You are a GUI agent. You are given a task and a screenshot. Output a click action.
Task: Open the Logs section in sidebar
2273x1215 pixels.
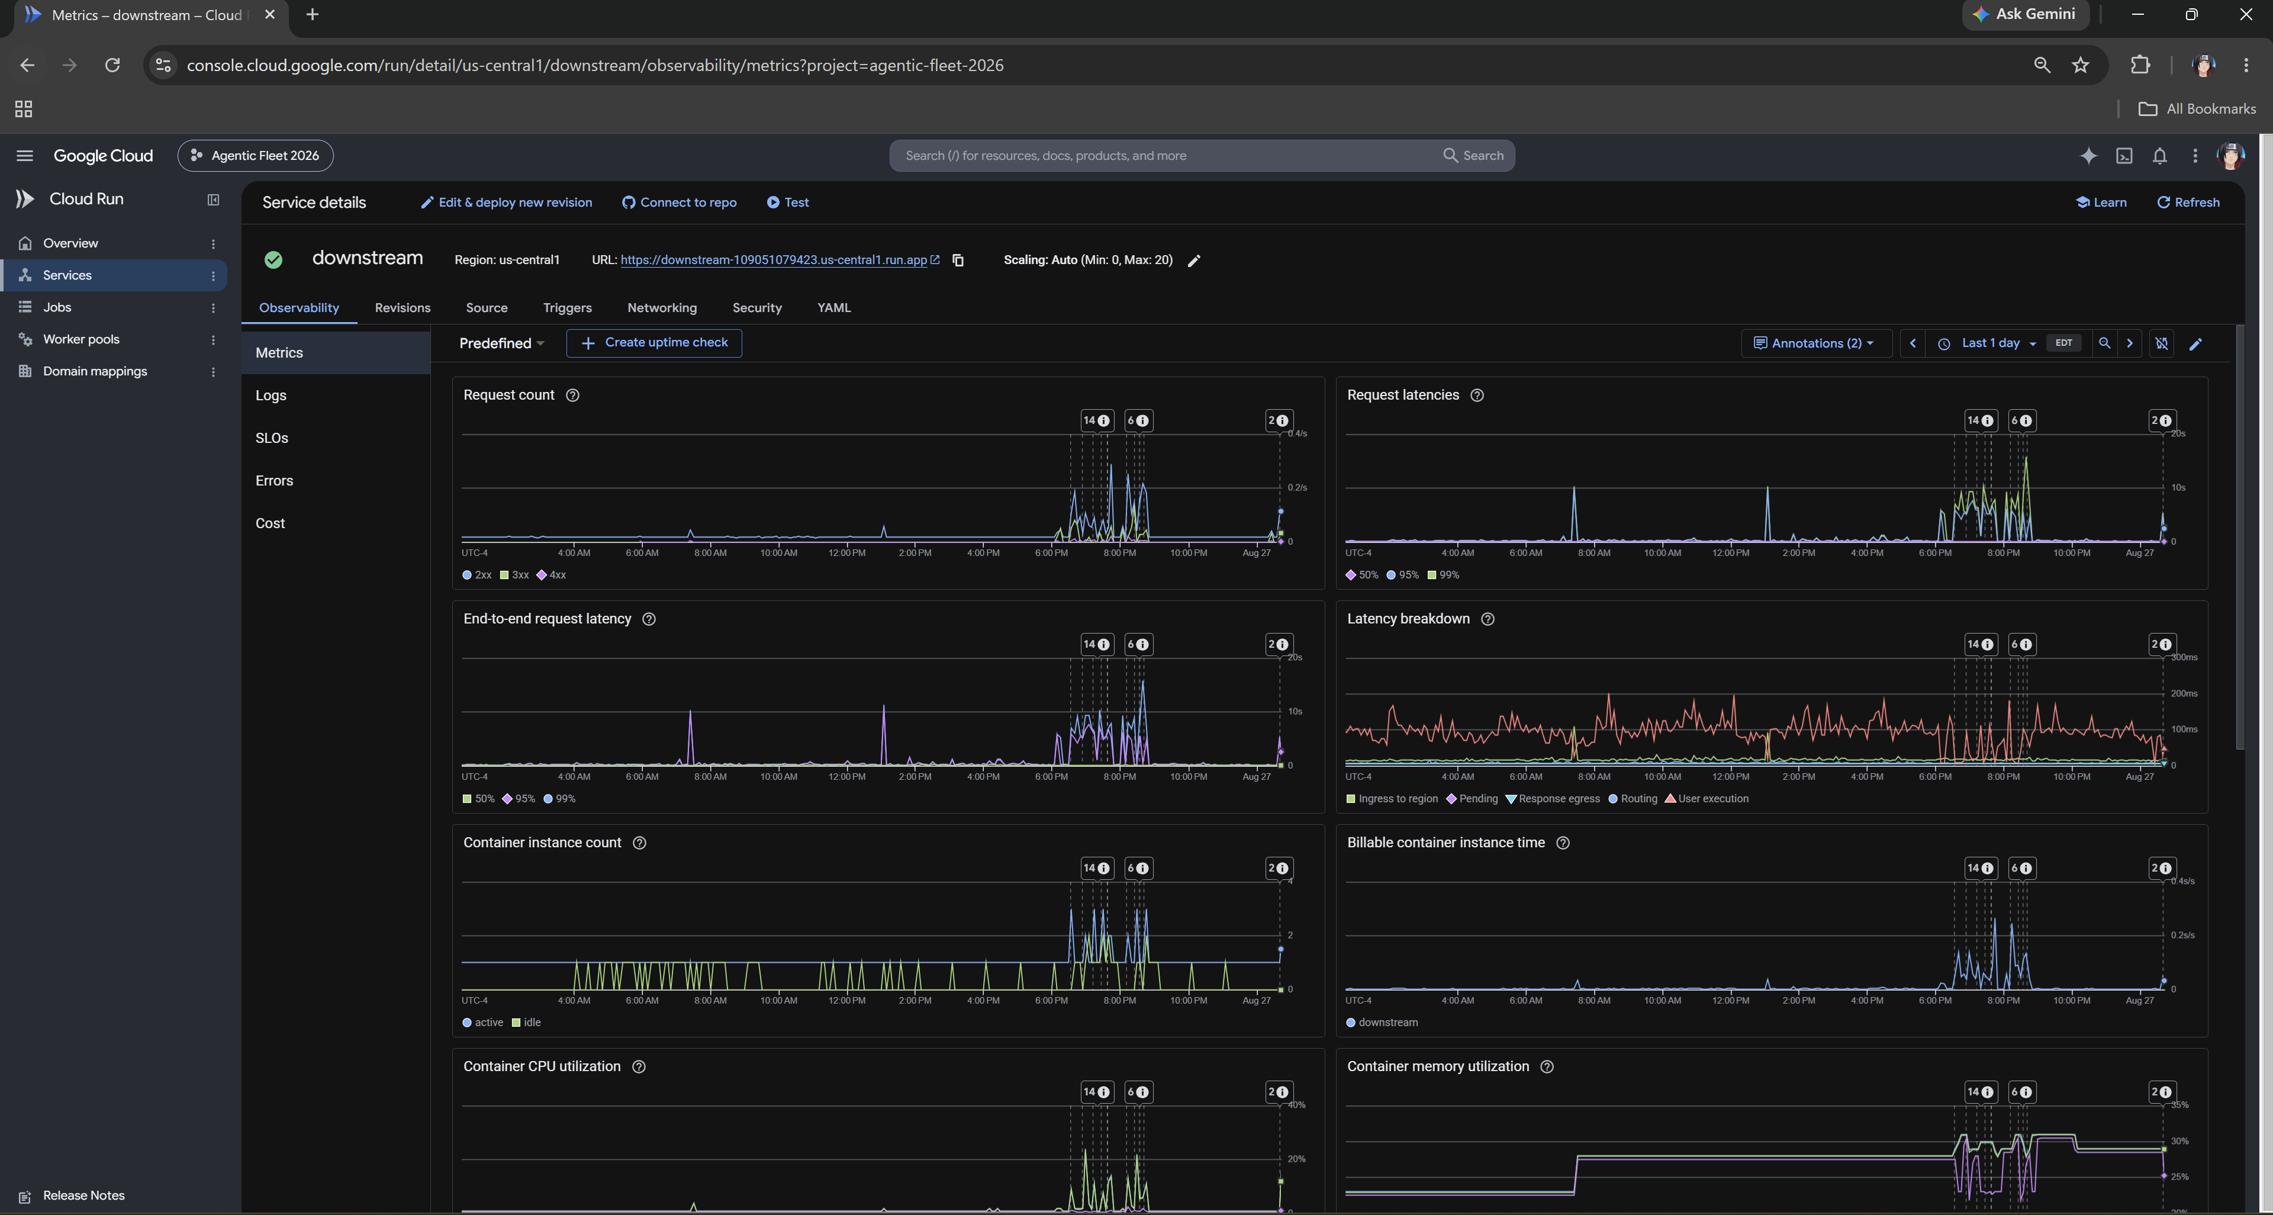[271, 396]
